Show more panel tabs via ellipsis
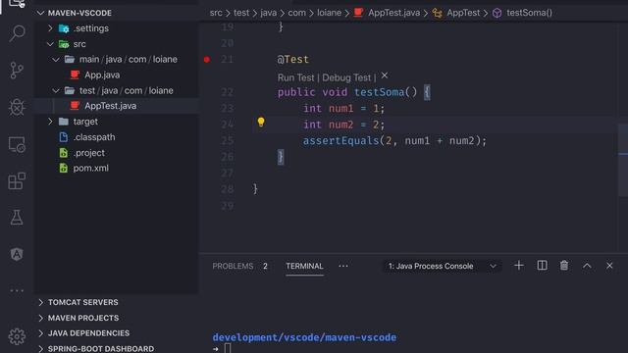628x353 pixels. click(343, 266)
